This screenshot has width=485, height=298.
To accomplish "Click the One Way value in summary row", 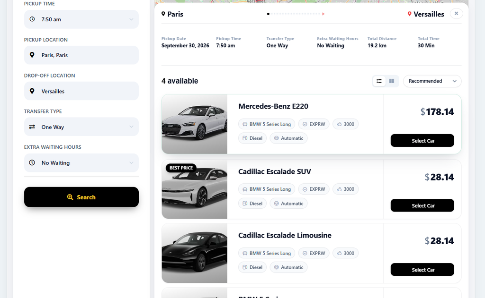I will 277,46.
